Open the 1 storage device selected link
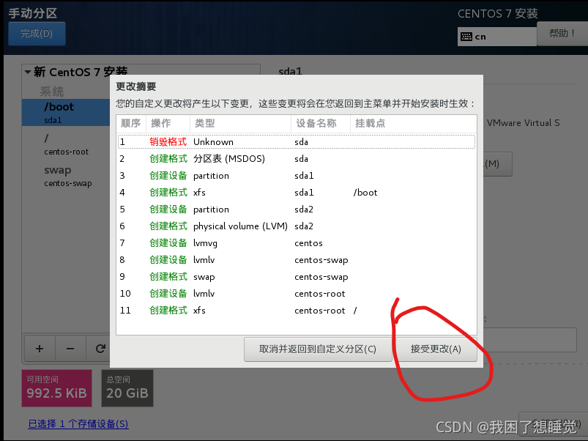588x441 pixels. click(x=78, y=423)
